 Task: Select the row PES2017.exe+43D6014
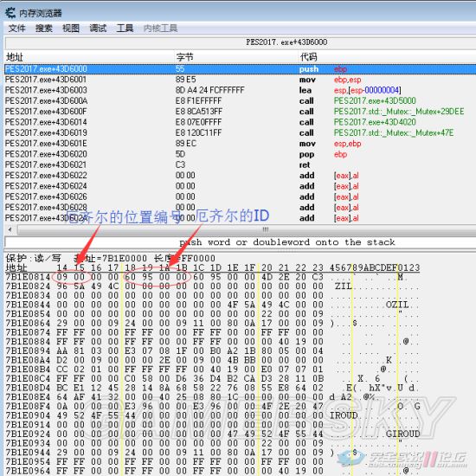tap(240, 122)
